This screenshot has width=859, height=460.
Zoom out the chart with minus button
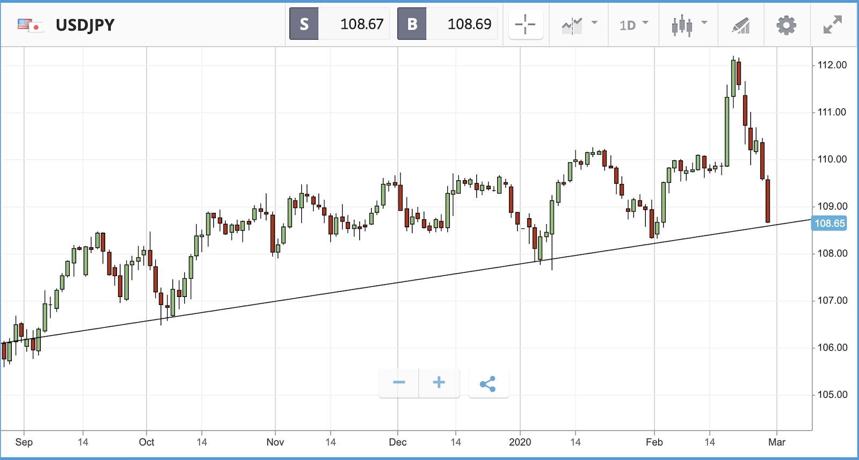pyautogui.click(x=399, y=383)
